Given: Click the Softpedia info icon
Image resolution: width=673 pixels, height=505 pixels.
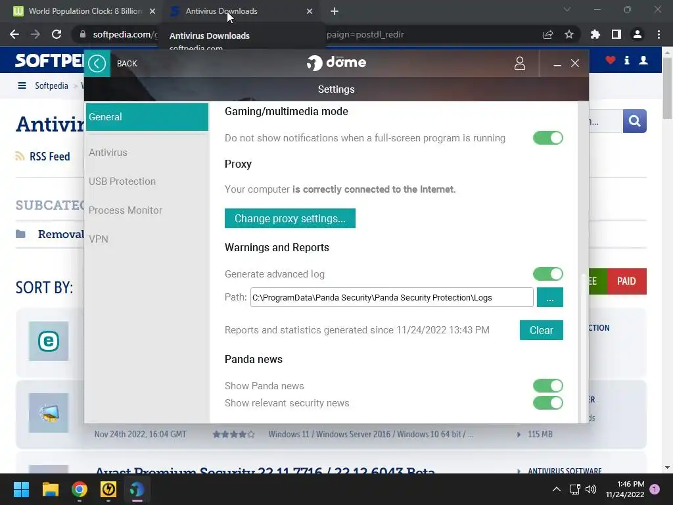Looking at the screenshot, I should [x=626, y=60].
